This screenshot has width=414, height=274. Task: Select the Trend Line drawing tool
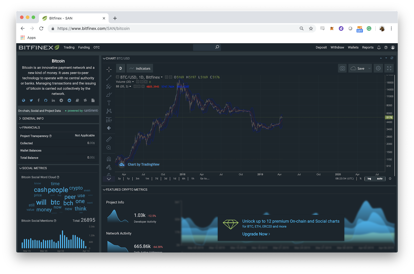pos(109,78)
